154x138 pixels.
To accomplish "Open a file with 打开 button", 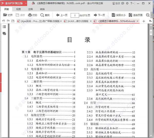I will (8, 15).
